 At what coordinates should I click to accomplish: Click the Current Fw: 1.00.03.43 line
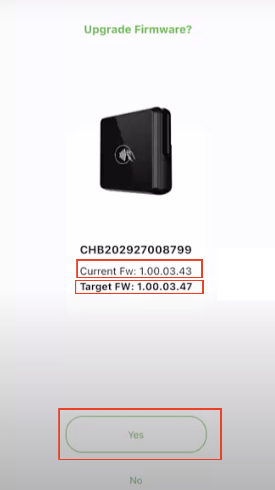pyautogui.click(x=136, y=271)
